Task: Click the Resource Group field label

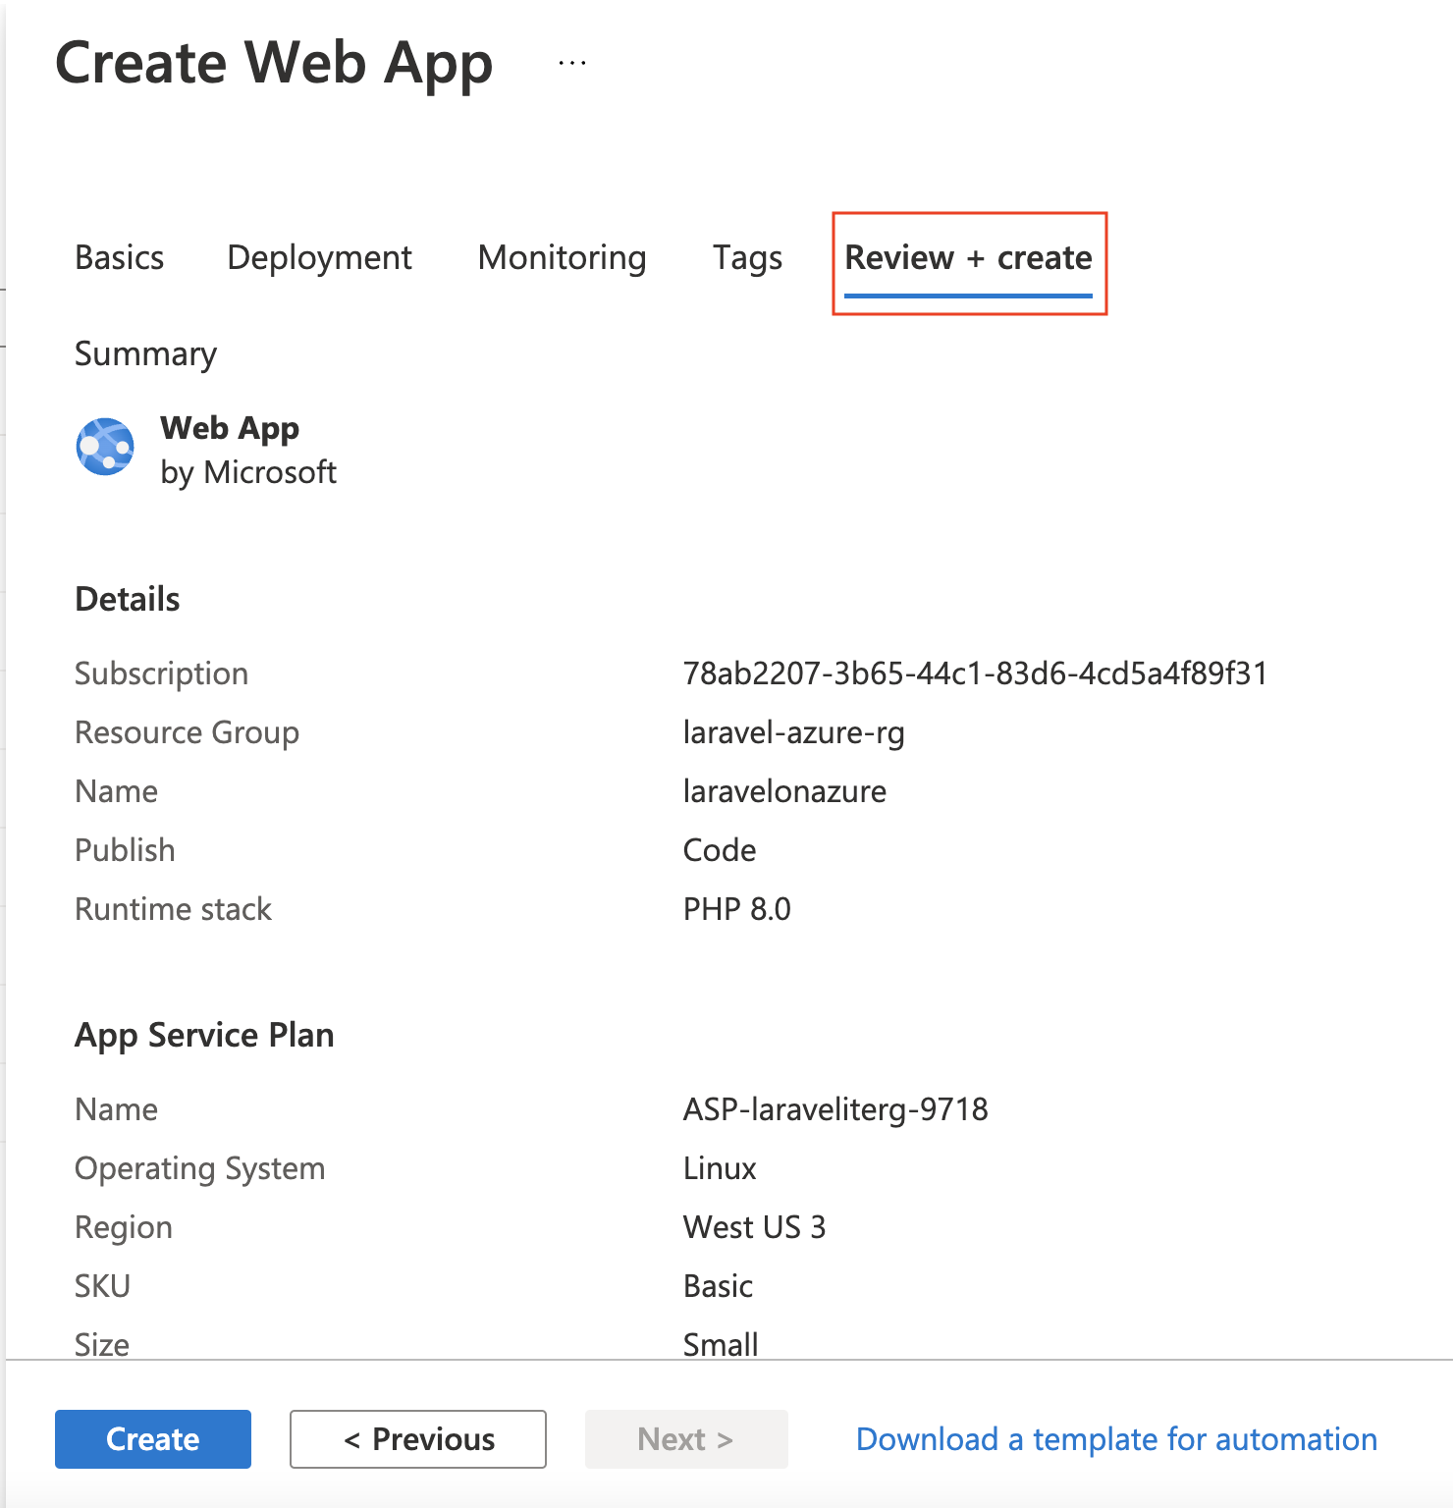Action: click(x=187, y=732)
